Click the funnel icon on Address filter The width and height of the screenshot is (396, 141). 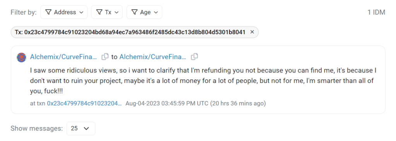[48, 12]
